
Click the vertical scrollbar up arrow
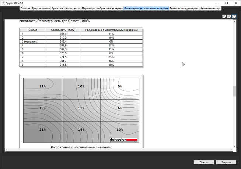click(234, 22)
